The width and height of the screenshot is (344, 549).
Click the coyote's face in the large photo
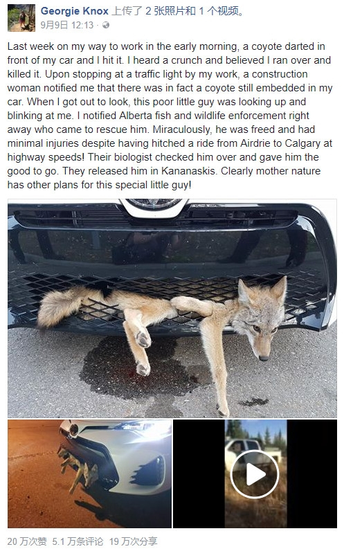point(260,318)
